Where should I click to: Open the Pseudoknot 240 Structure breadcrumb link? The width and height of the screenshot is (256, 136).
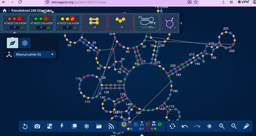(32, 11)
